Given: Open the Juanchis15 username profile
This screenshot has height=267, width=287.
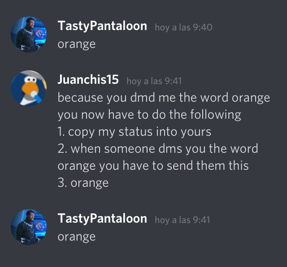Looking at the screenshot, I should coord(88,80).
